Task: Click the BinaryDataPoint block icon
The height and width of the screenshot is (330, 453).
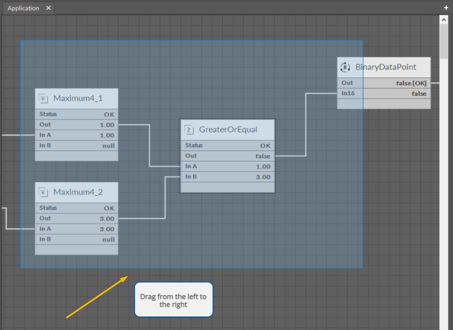Action: tap(345, 67)
